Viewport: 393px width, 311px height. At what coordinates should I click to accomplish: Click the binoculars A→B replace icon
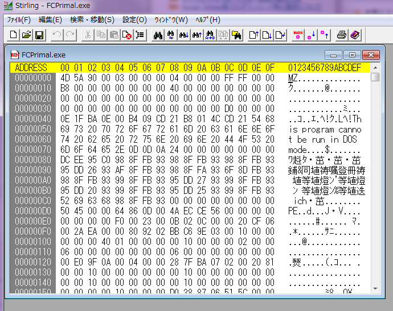pyautogui.click(x=210, y=35)
